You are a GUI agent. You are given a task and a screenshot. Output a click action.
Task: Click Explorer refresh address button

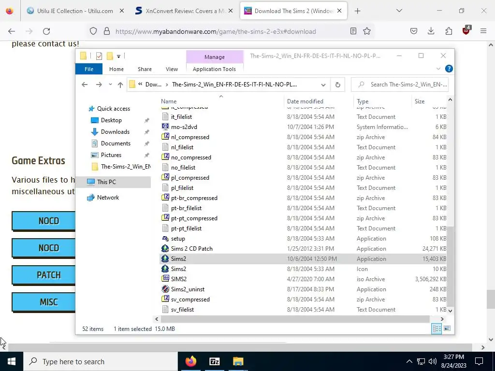(x=337, y=85)
